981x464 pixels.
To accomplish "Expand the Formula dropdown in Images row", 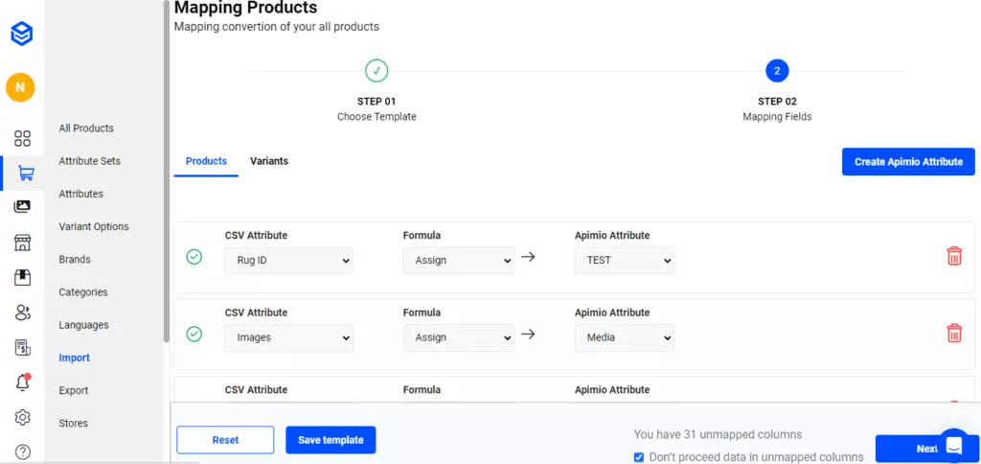I will [458, 337].
